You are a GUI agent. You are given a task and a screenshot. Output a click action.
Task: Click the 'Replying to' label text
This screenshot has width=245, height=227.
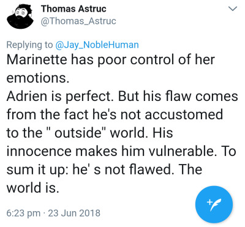coord(29,45)
